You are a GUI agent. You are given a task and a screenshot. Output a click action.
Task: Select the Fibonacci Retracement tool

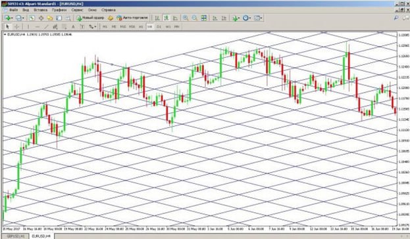coord(64,27)
